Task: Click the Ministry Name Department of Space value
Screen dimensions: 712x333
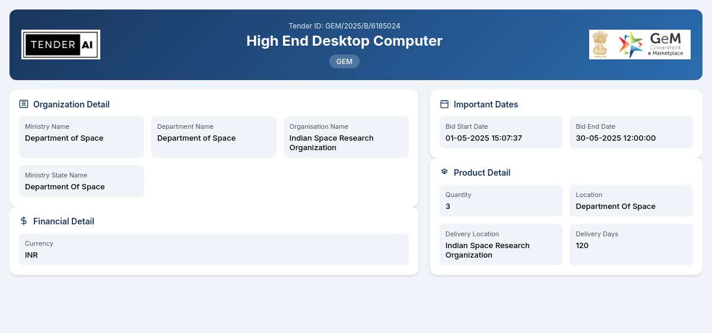Action: (64, 138)
